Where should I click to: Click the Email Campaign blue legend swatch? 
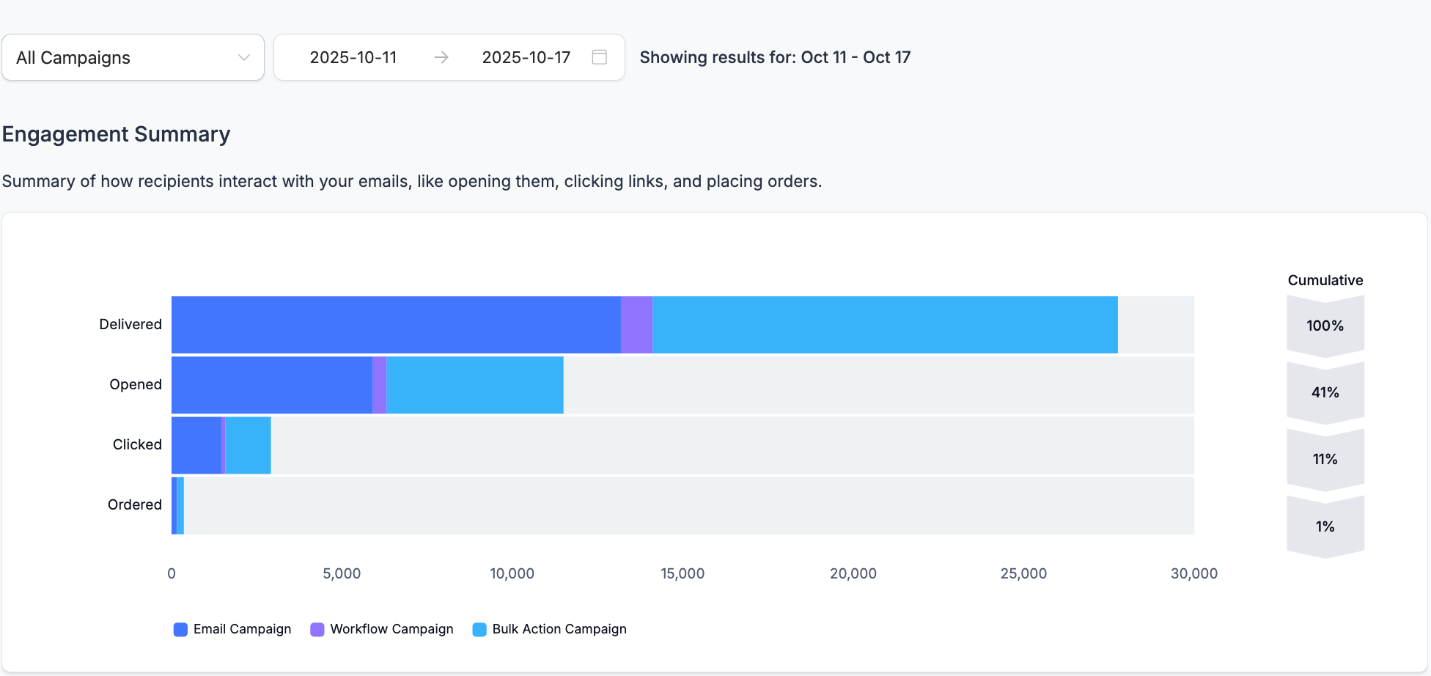pyautogui.click(x=180, y=630)
